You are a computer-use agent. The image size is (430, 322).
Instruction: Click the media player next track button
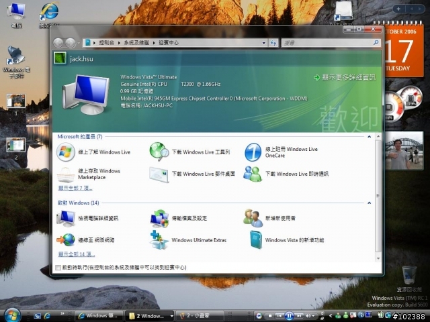pos(300,316)
